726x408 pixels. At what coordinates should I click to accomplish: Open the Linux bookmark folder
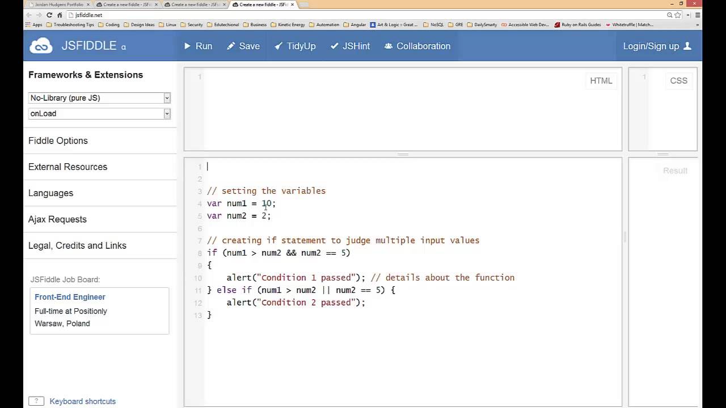pos(167,25)
